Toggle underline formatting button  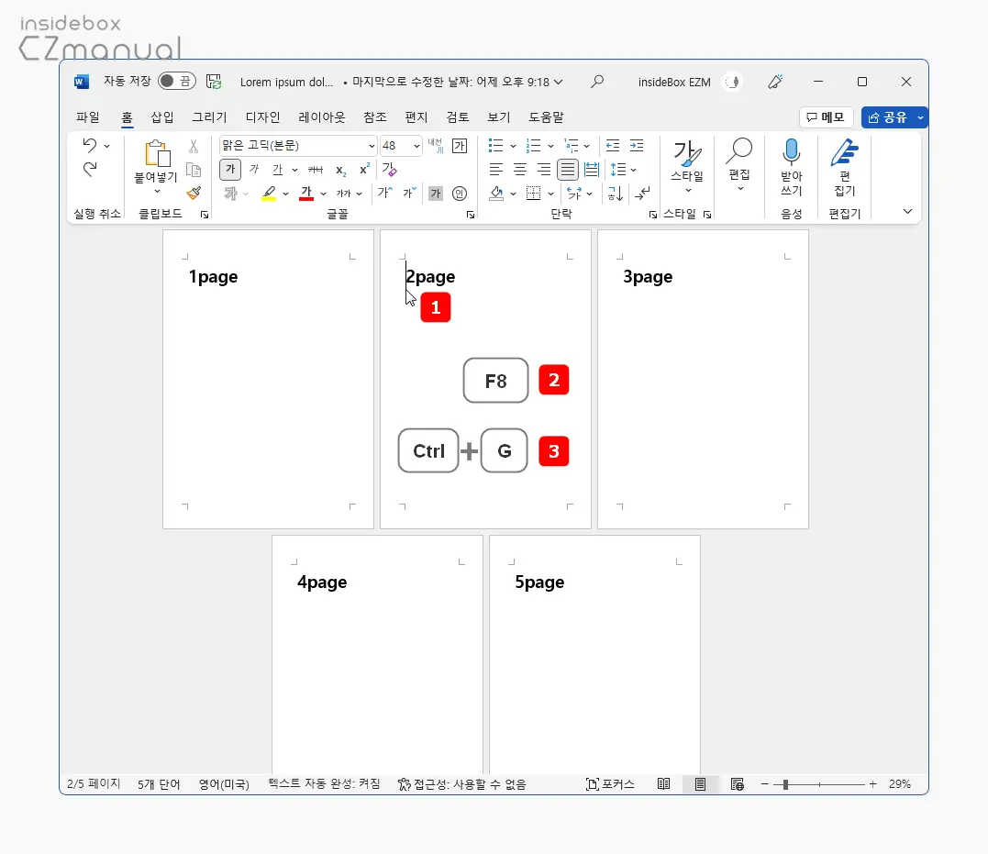click(278, 170)
